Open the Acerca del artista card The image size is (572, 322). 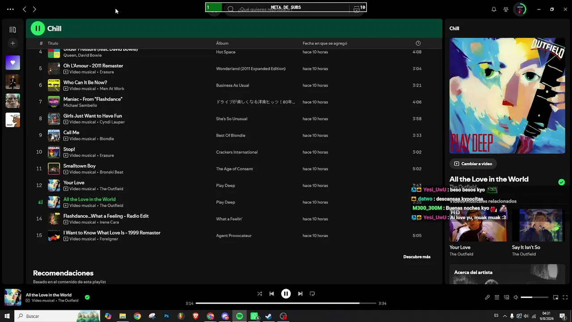(x=507, y=274)
